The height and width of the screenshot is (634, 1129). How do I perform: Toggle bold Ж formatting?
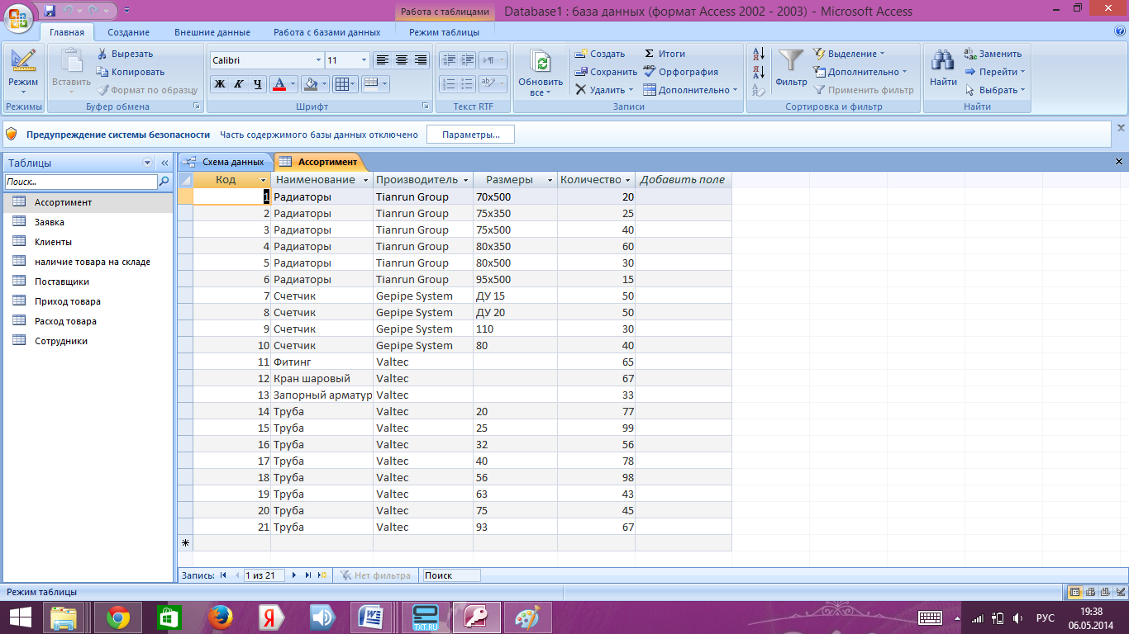point(219,84)
